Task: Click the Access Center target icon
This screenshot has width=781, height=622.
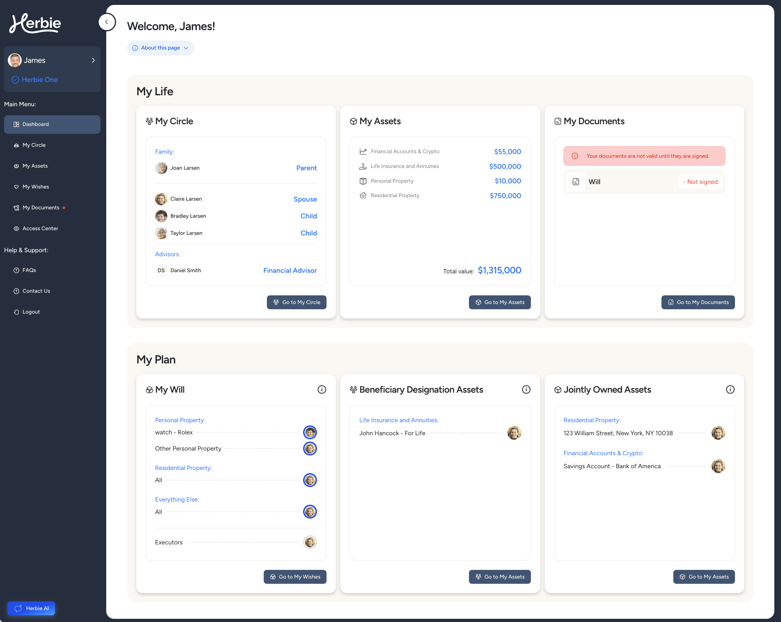Action: 16,228
